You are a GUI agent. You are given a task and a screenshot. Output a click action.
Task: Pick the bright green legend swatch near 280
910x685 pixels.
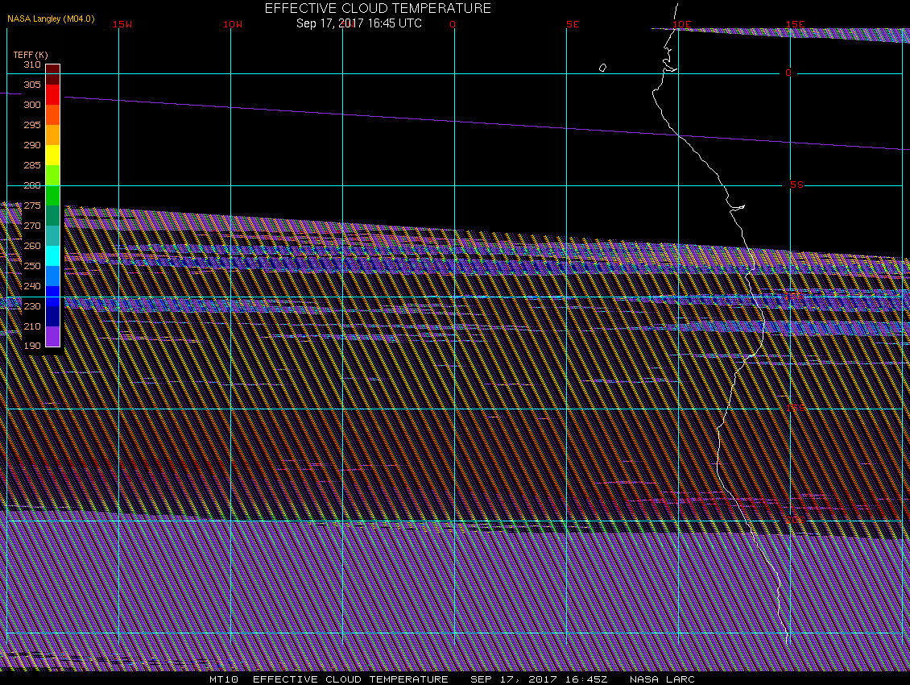[53, 195]
